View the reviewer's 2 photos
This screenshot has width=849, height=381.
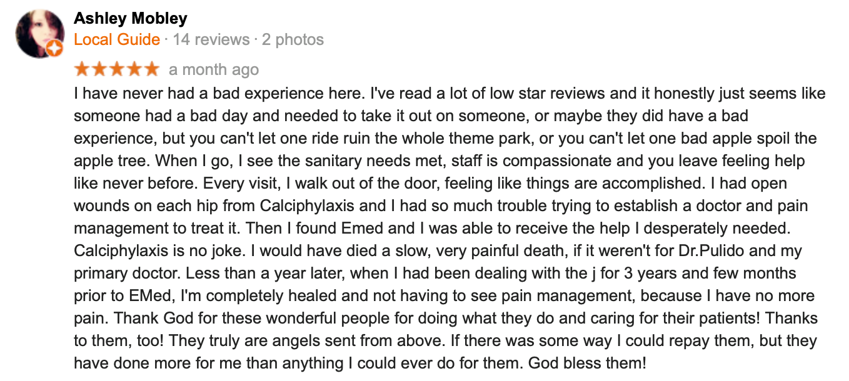[293, 40]
